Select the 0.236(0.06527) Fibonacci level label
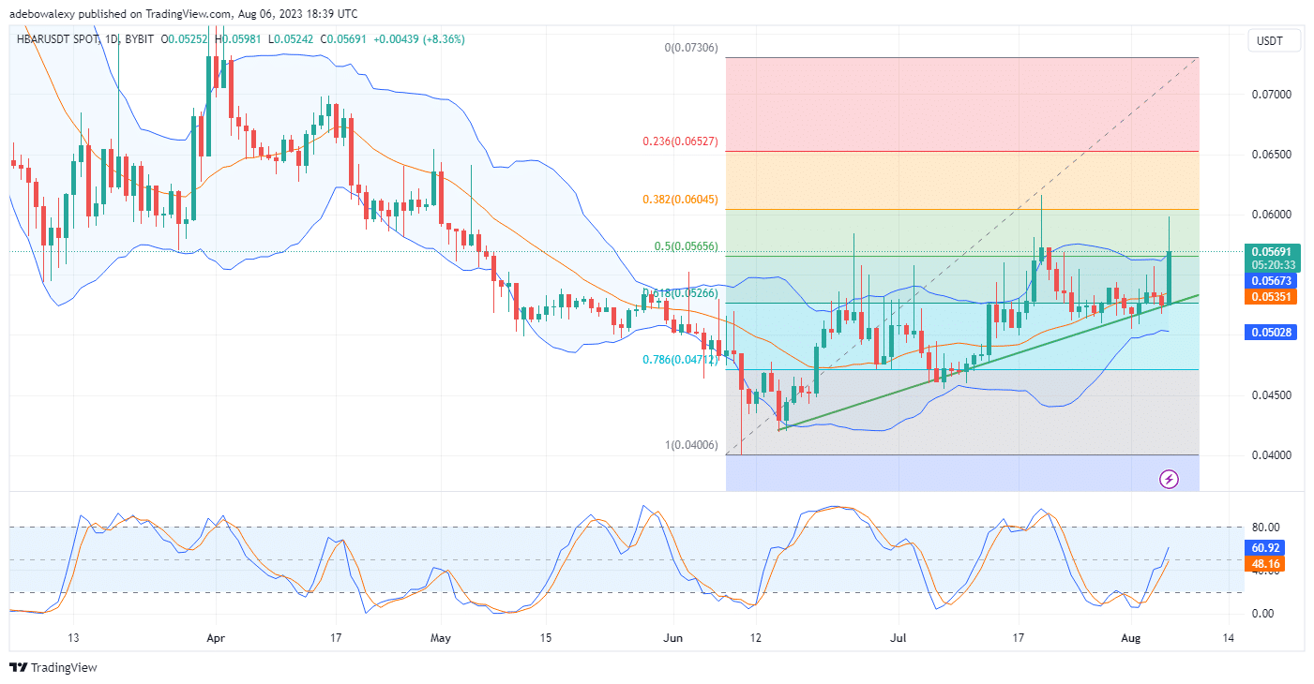This screenshot has width=1314, height=684. point(681,141)
